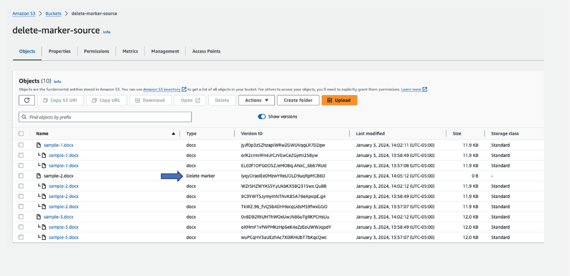Click Info link beside Objects (10) heading
This screenshot has height=276, width=570.
click(x=57, y=82)
